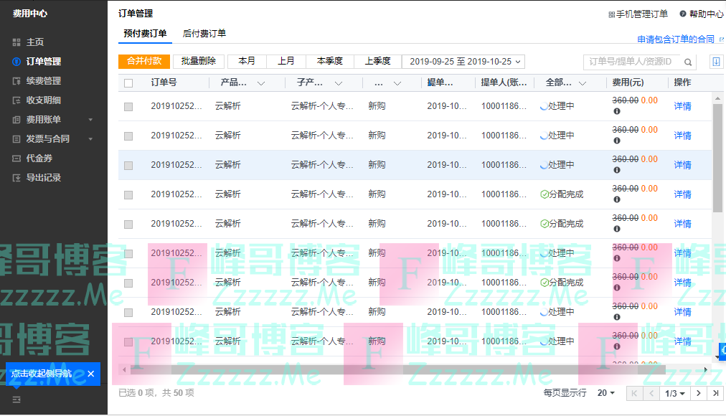Click the search magnifier icon
726x416 pixels.
[x=687, y=62]
